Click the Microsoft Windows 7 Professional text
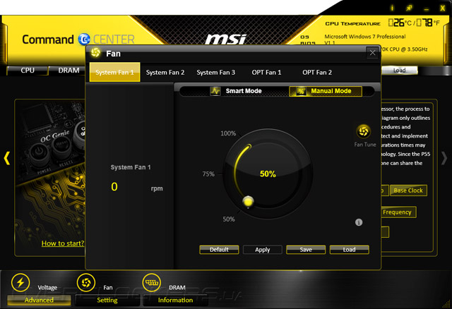This screenshot has height=309, width=452. [365, 37]
